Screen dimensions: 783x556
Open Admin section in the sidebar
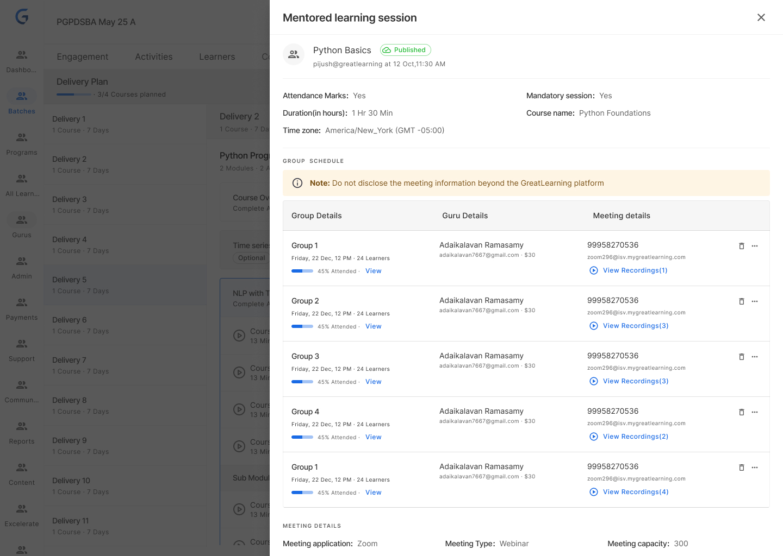pos(22,267)
